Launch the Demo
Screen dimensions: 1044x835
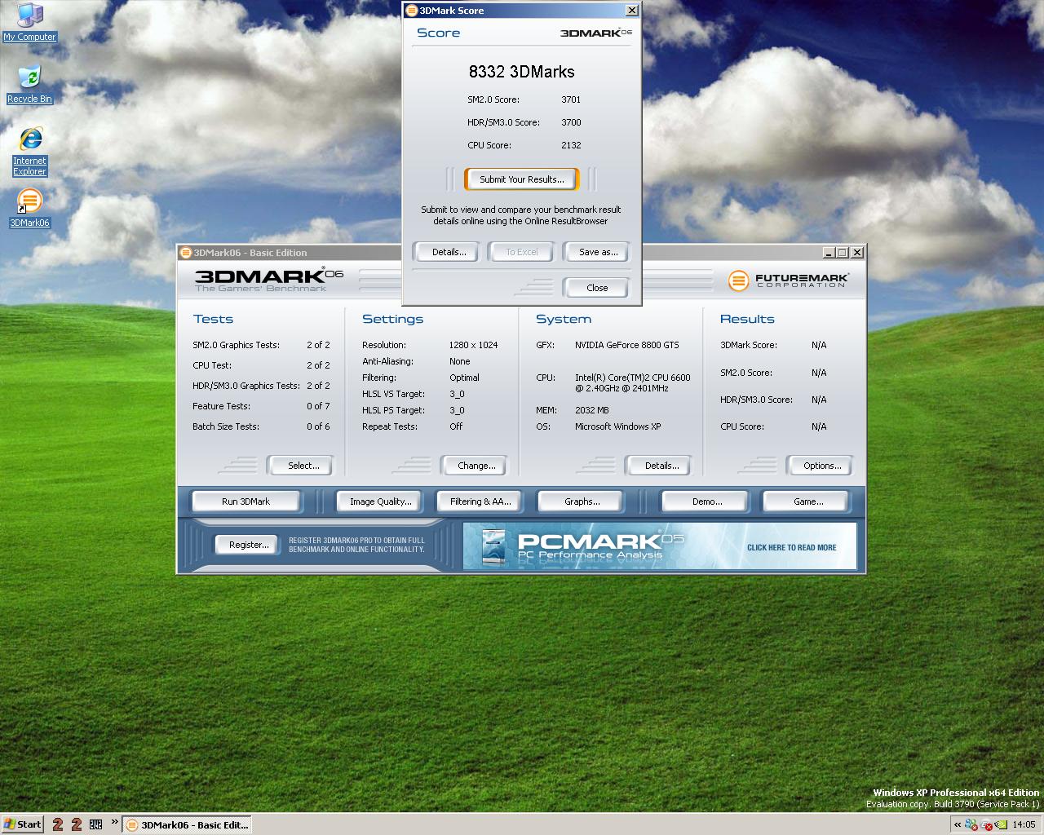point(706,501)
